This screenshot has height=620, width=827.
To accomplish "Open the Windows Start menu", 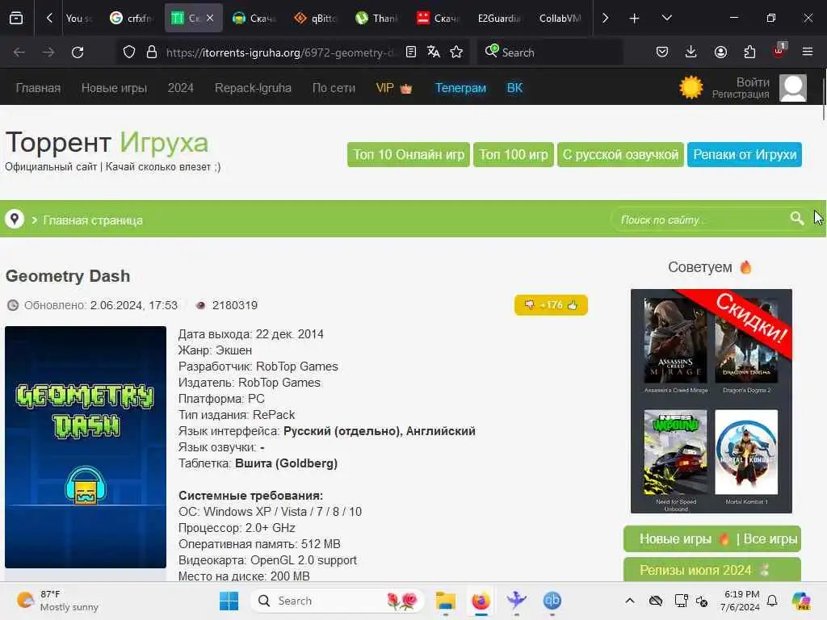I will pos(229,601).
